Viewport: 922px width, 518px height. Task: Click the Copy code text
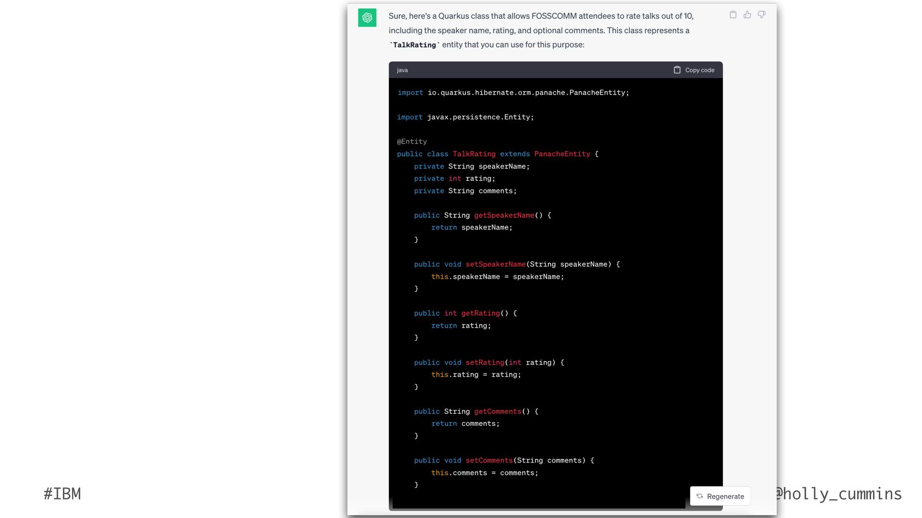[700, 70]
